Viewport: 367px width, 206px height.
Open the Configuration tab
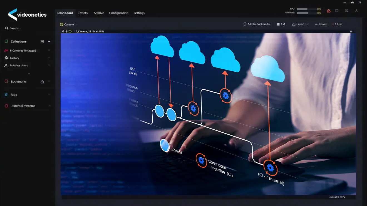click(x=119, y=13)
